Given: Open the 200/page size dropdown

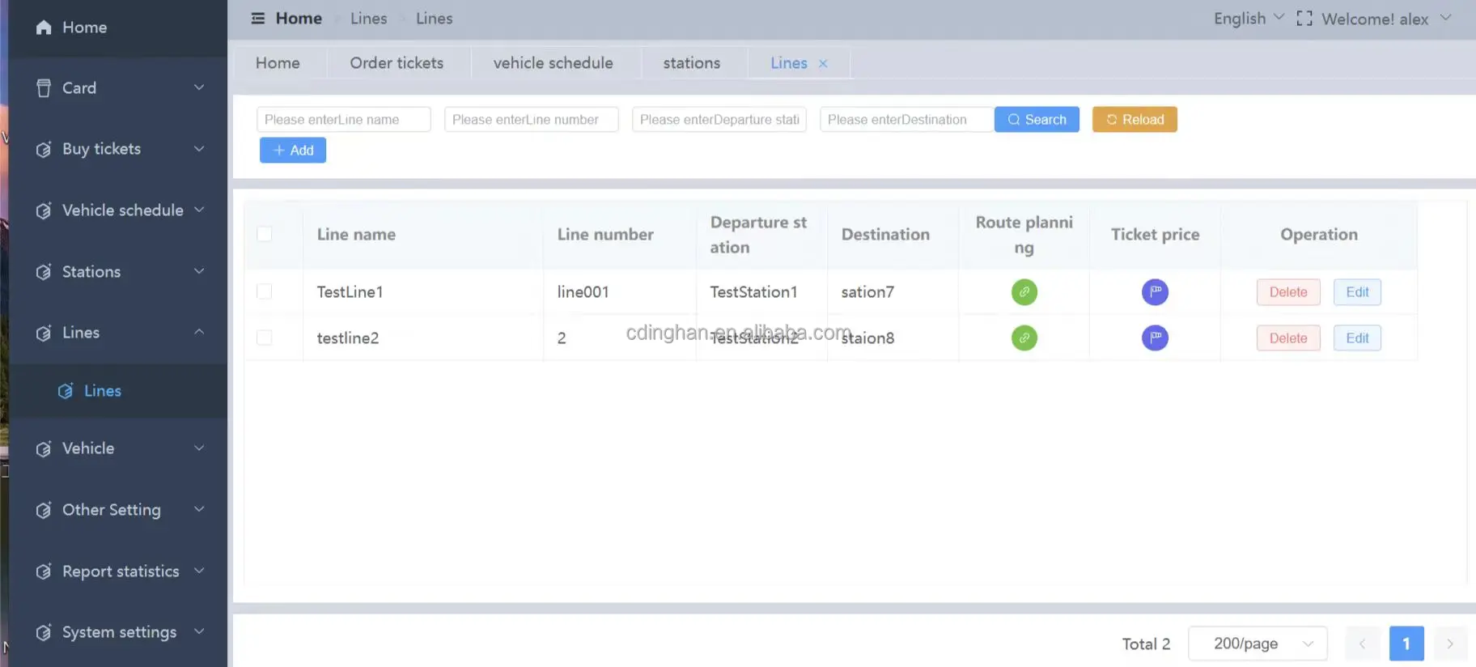Looking at the screenshot, I should click(x=1258, y=644).
